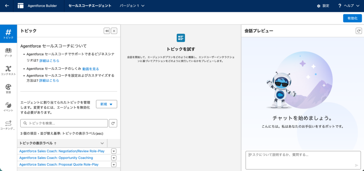Refresh the topic list
Image resolution: width=364 pixels, height=171 pixels.
(113, 123)
